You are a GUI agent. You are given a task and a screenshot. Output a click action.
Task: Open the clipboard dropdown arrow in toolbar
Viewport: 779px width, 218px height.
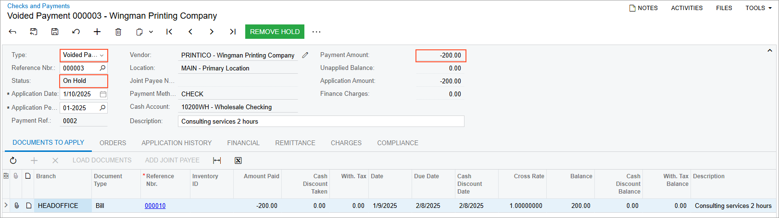pos(151,32)
